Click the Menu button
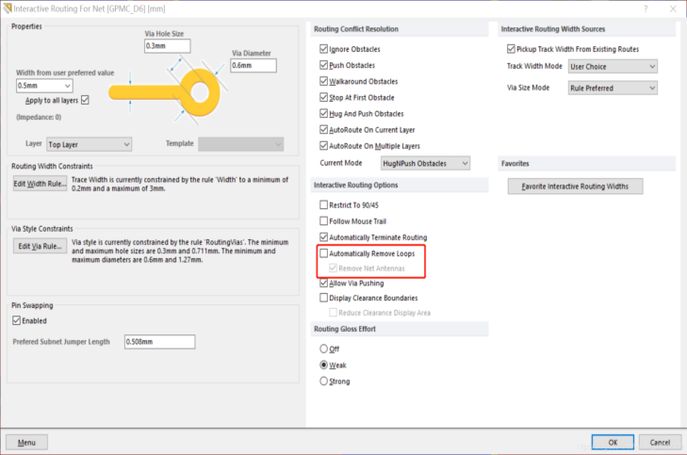This screenshot has height=455, width=687. [x=26, y=442]
